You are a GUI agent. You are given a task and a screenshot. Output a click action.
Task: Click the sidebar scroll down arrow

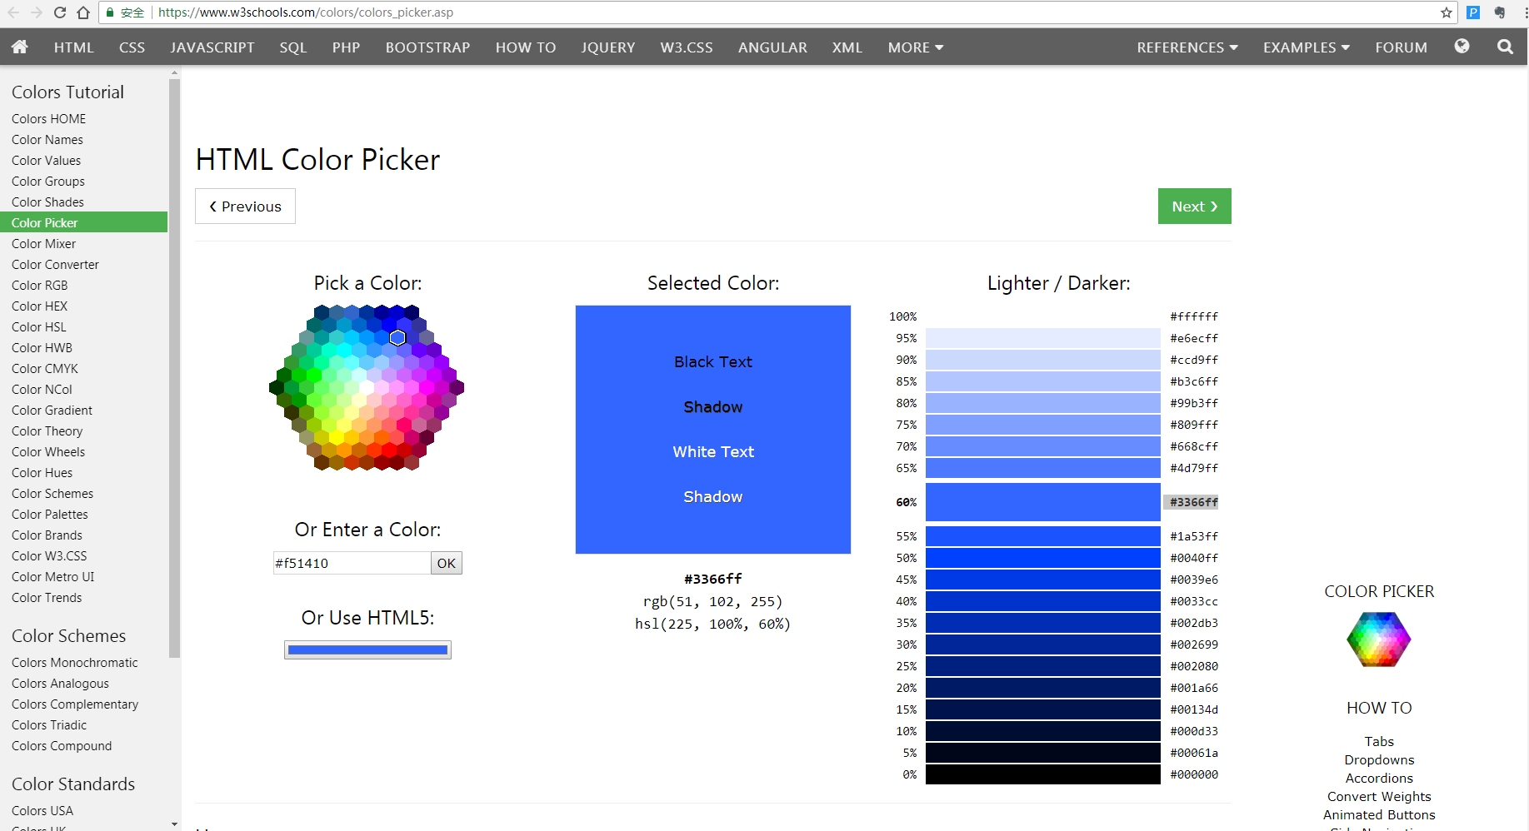(x=174, y=824)
